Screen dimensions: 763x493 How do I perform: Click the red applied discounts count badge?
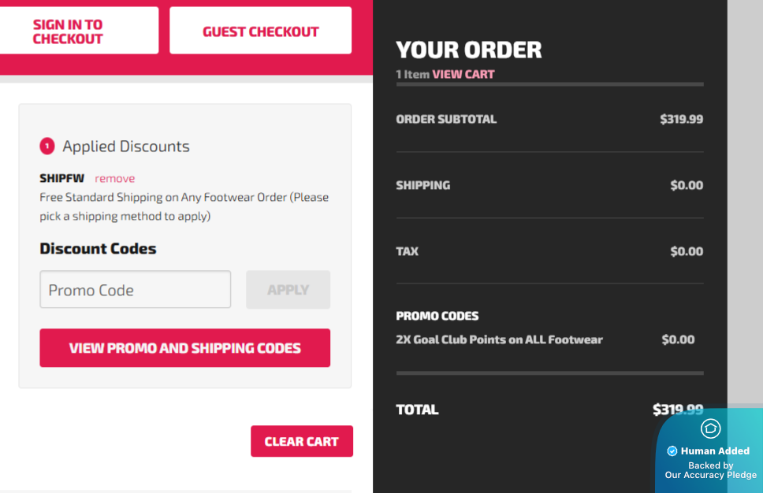(47, 146)
